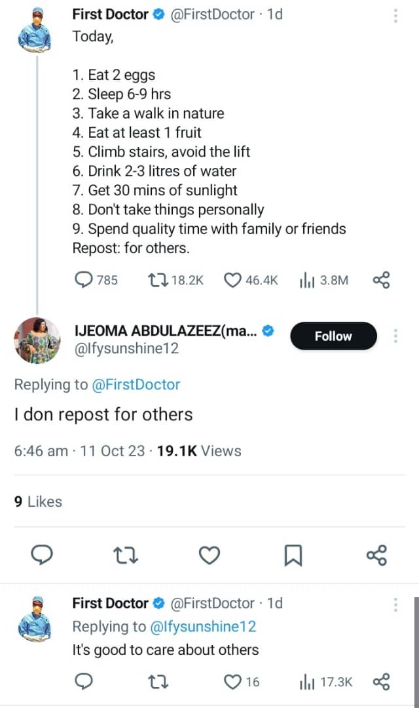Image resolution: width=419 pixels, height=708 pixels.
Task: Follow IJEOMA ABDULAZEEZ
Action: click(x=333, y=336)
